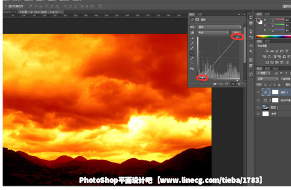Switch to the Properties tab
The image size is (291, 190).
coord(192,14)
